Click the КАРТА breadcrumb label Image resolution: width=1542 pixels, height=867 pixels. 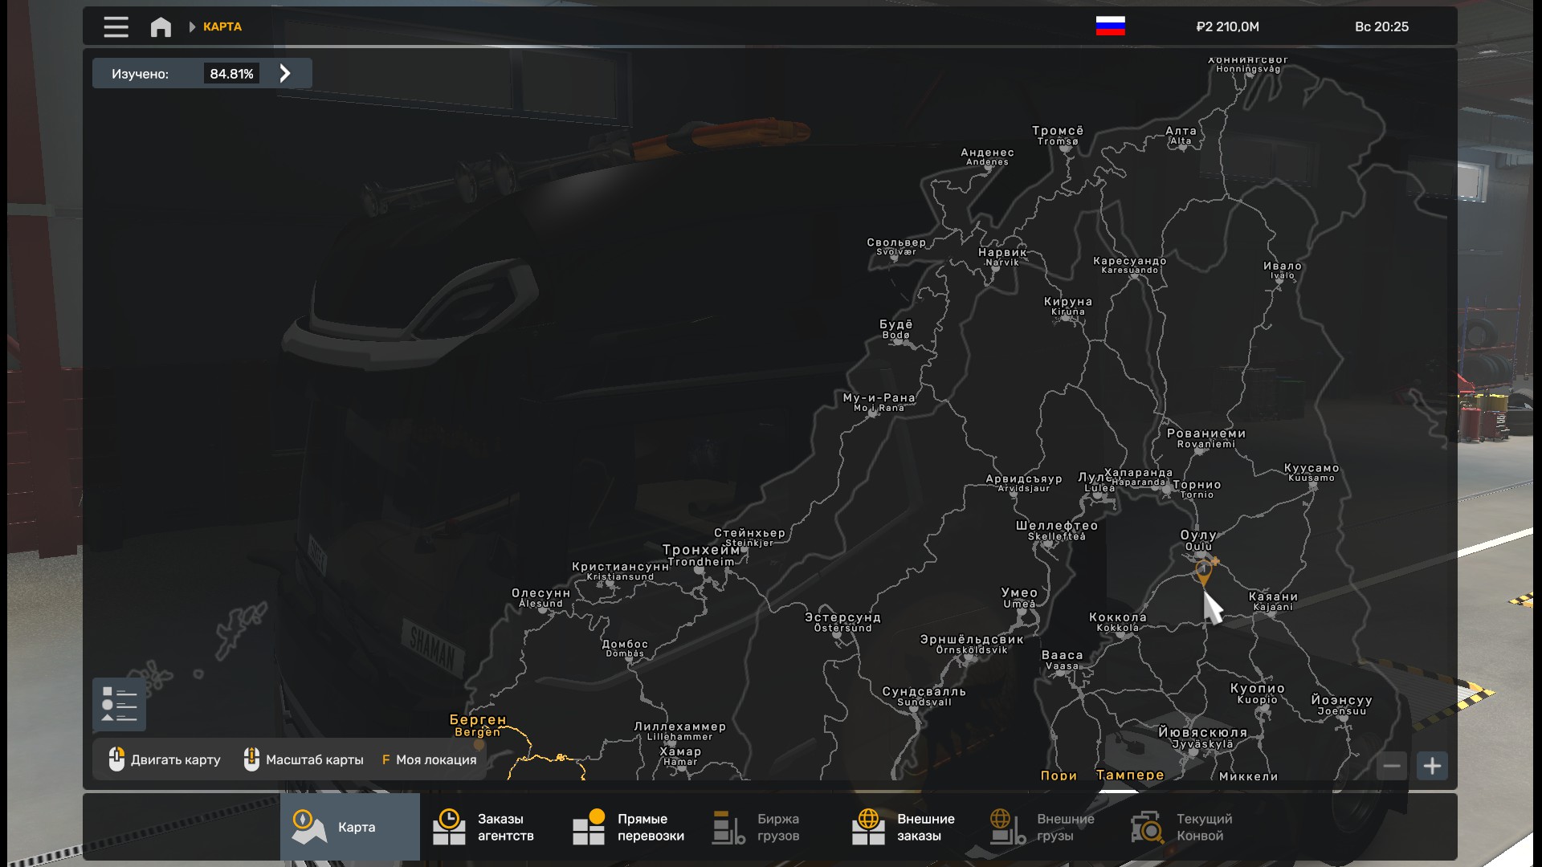coord(222,26)
